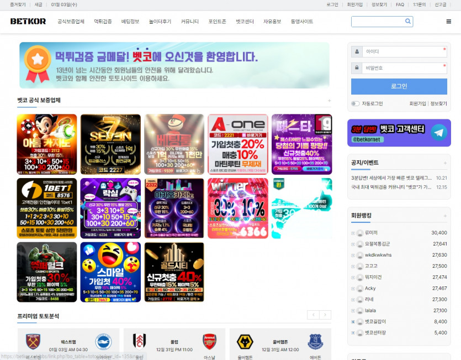Expand the 공지/이벤트 section plus icon
This screenshot has width=461, height=360.
(x=444, y=163)
